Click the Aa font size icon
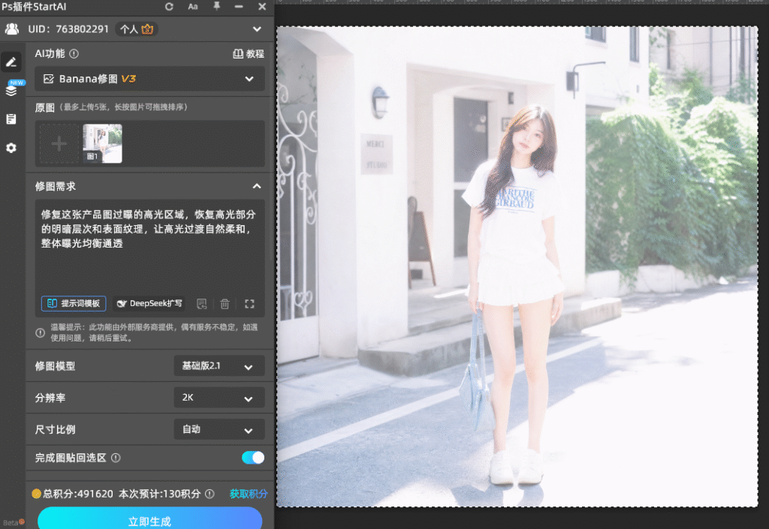The image size is (769, 529). 193,7
